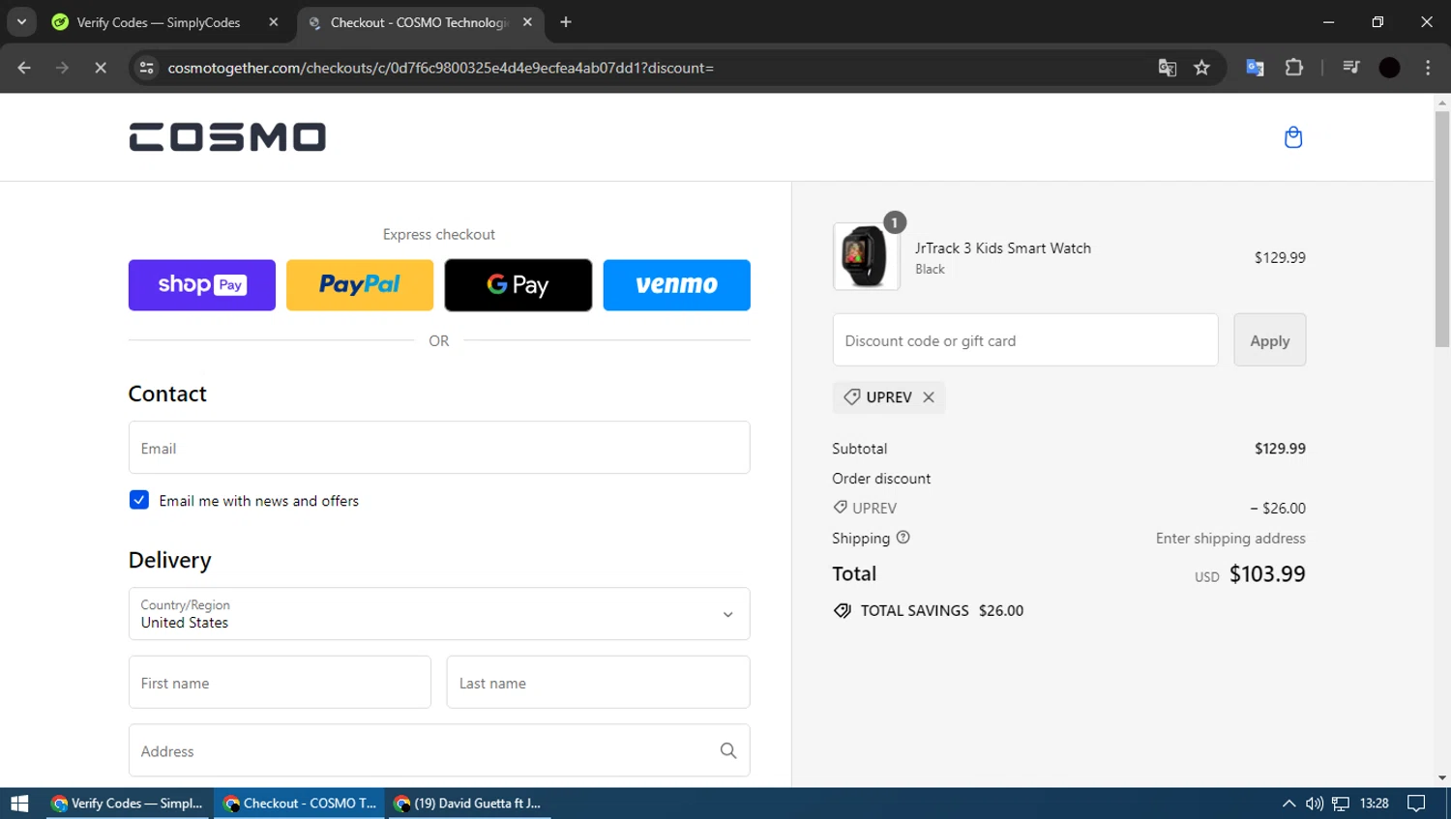Open Chrome three-dot menu
The width and height of the screenshot is (1451, 819).
point(1428,68)
